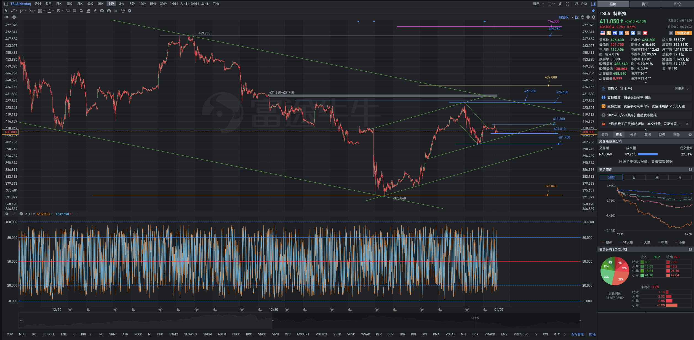Screen dimensions: 694x340
Task: Select the cursor pointer drawing tool
Action: point(6,11)
